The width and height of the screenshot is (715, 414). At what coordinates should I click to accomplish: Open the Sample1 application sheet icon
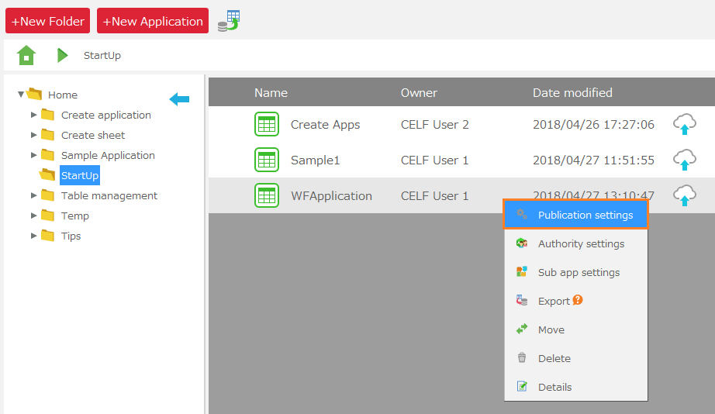[x=267, y=160]
